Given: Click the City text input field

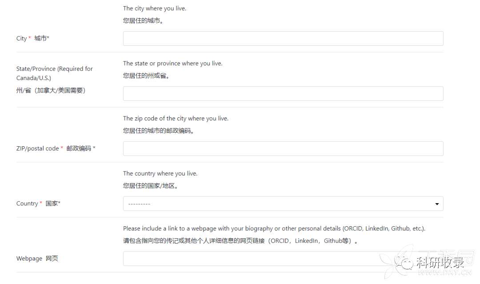Looking at the screenshot, I should 283,38.
